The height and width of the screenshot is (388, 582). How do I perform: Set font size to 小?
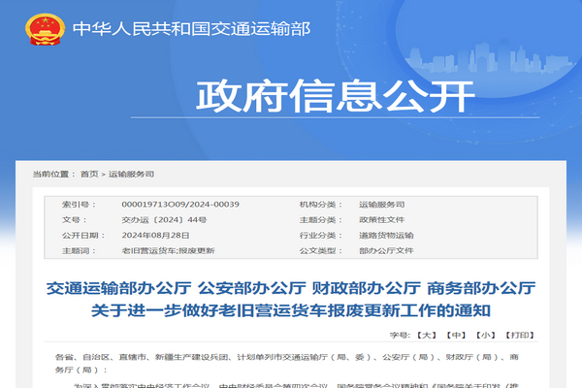487,334
